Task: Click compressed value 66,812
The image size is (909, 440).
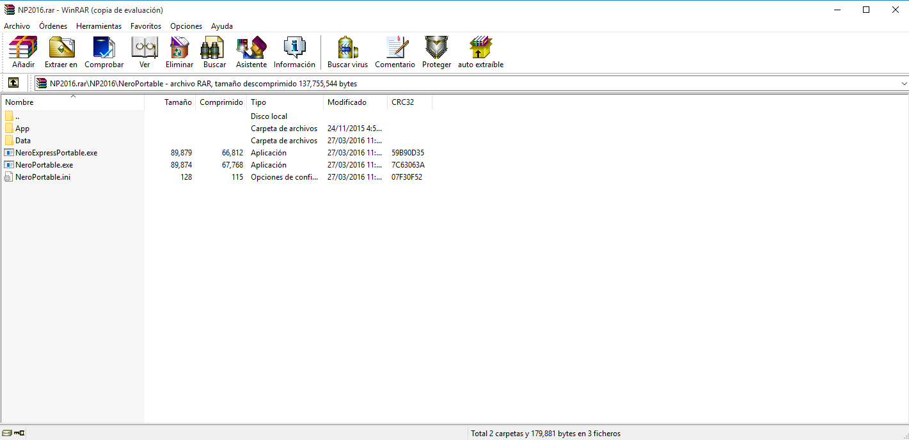Action: click(232, 153)
